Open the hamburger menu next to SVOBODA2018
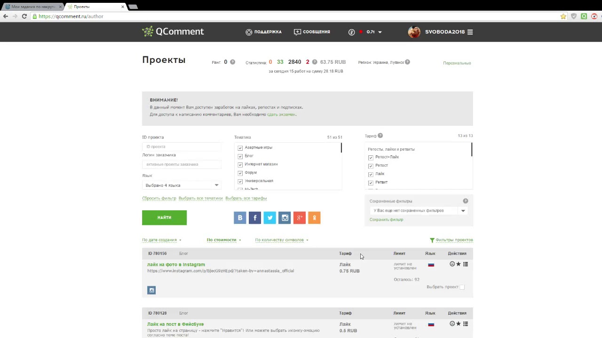The width and height of the screenshot is (602, 338). (470, 32)
